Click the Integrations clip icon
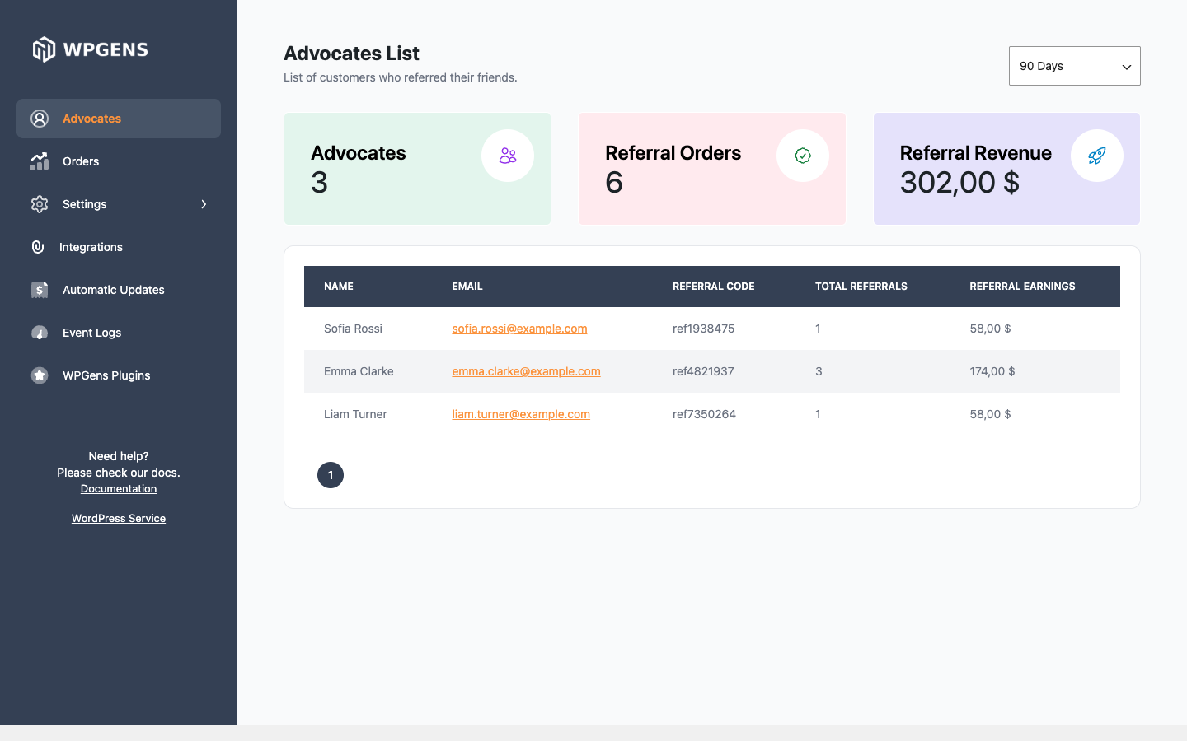This screenshot has height=741, width=1187. pyautogui.click(x=38, y=247)
